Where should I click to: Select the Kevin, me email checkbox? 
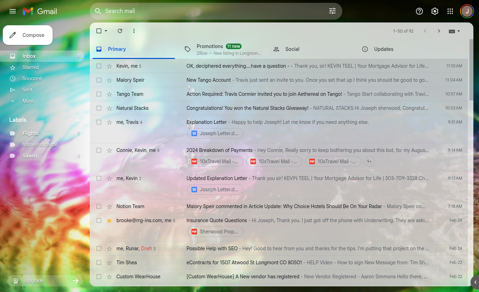coord(99,66)
